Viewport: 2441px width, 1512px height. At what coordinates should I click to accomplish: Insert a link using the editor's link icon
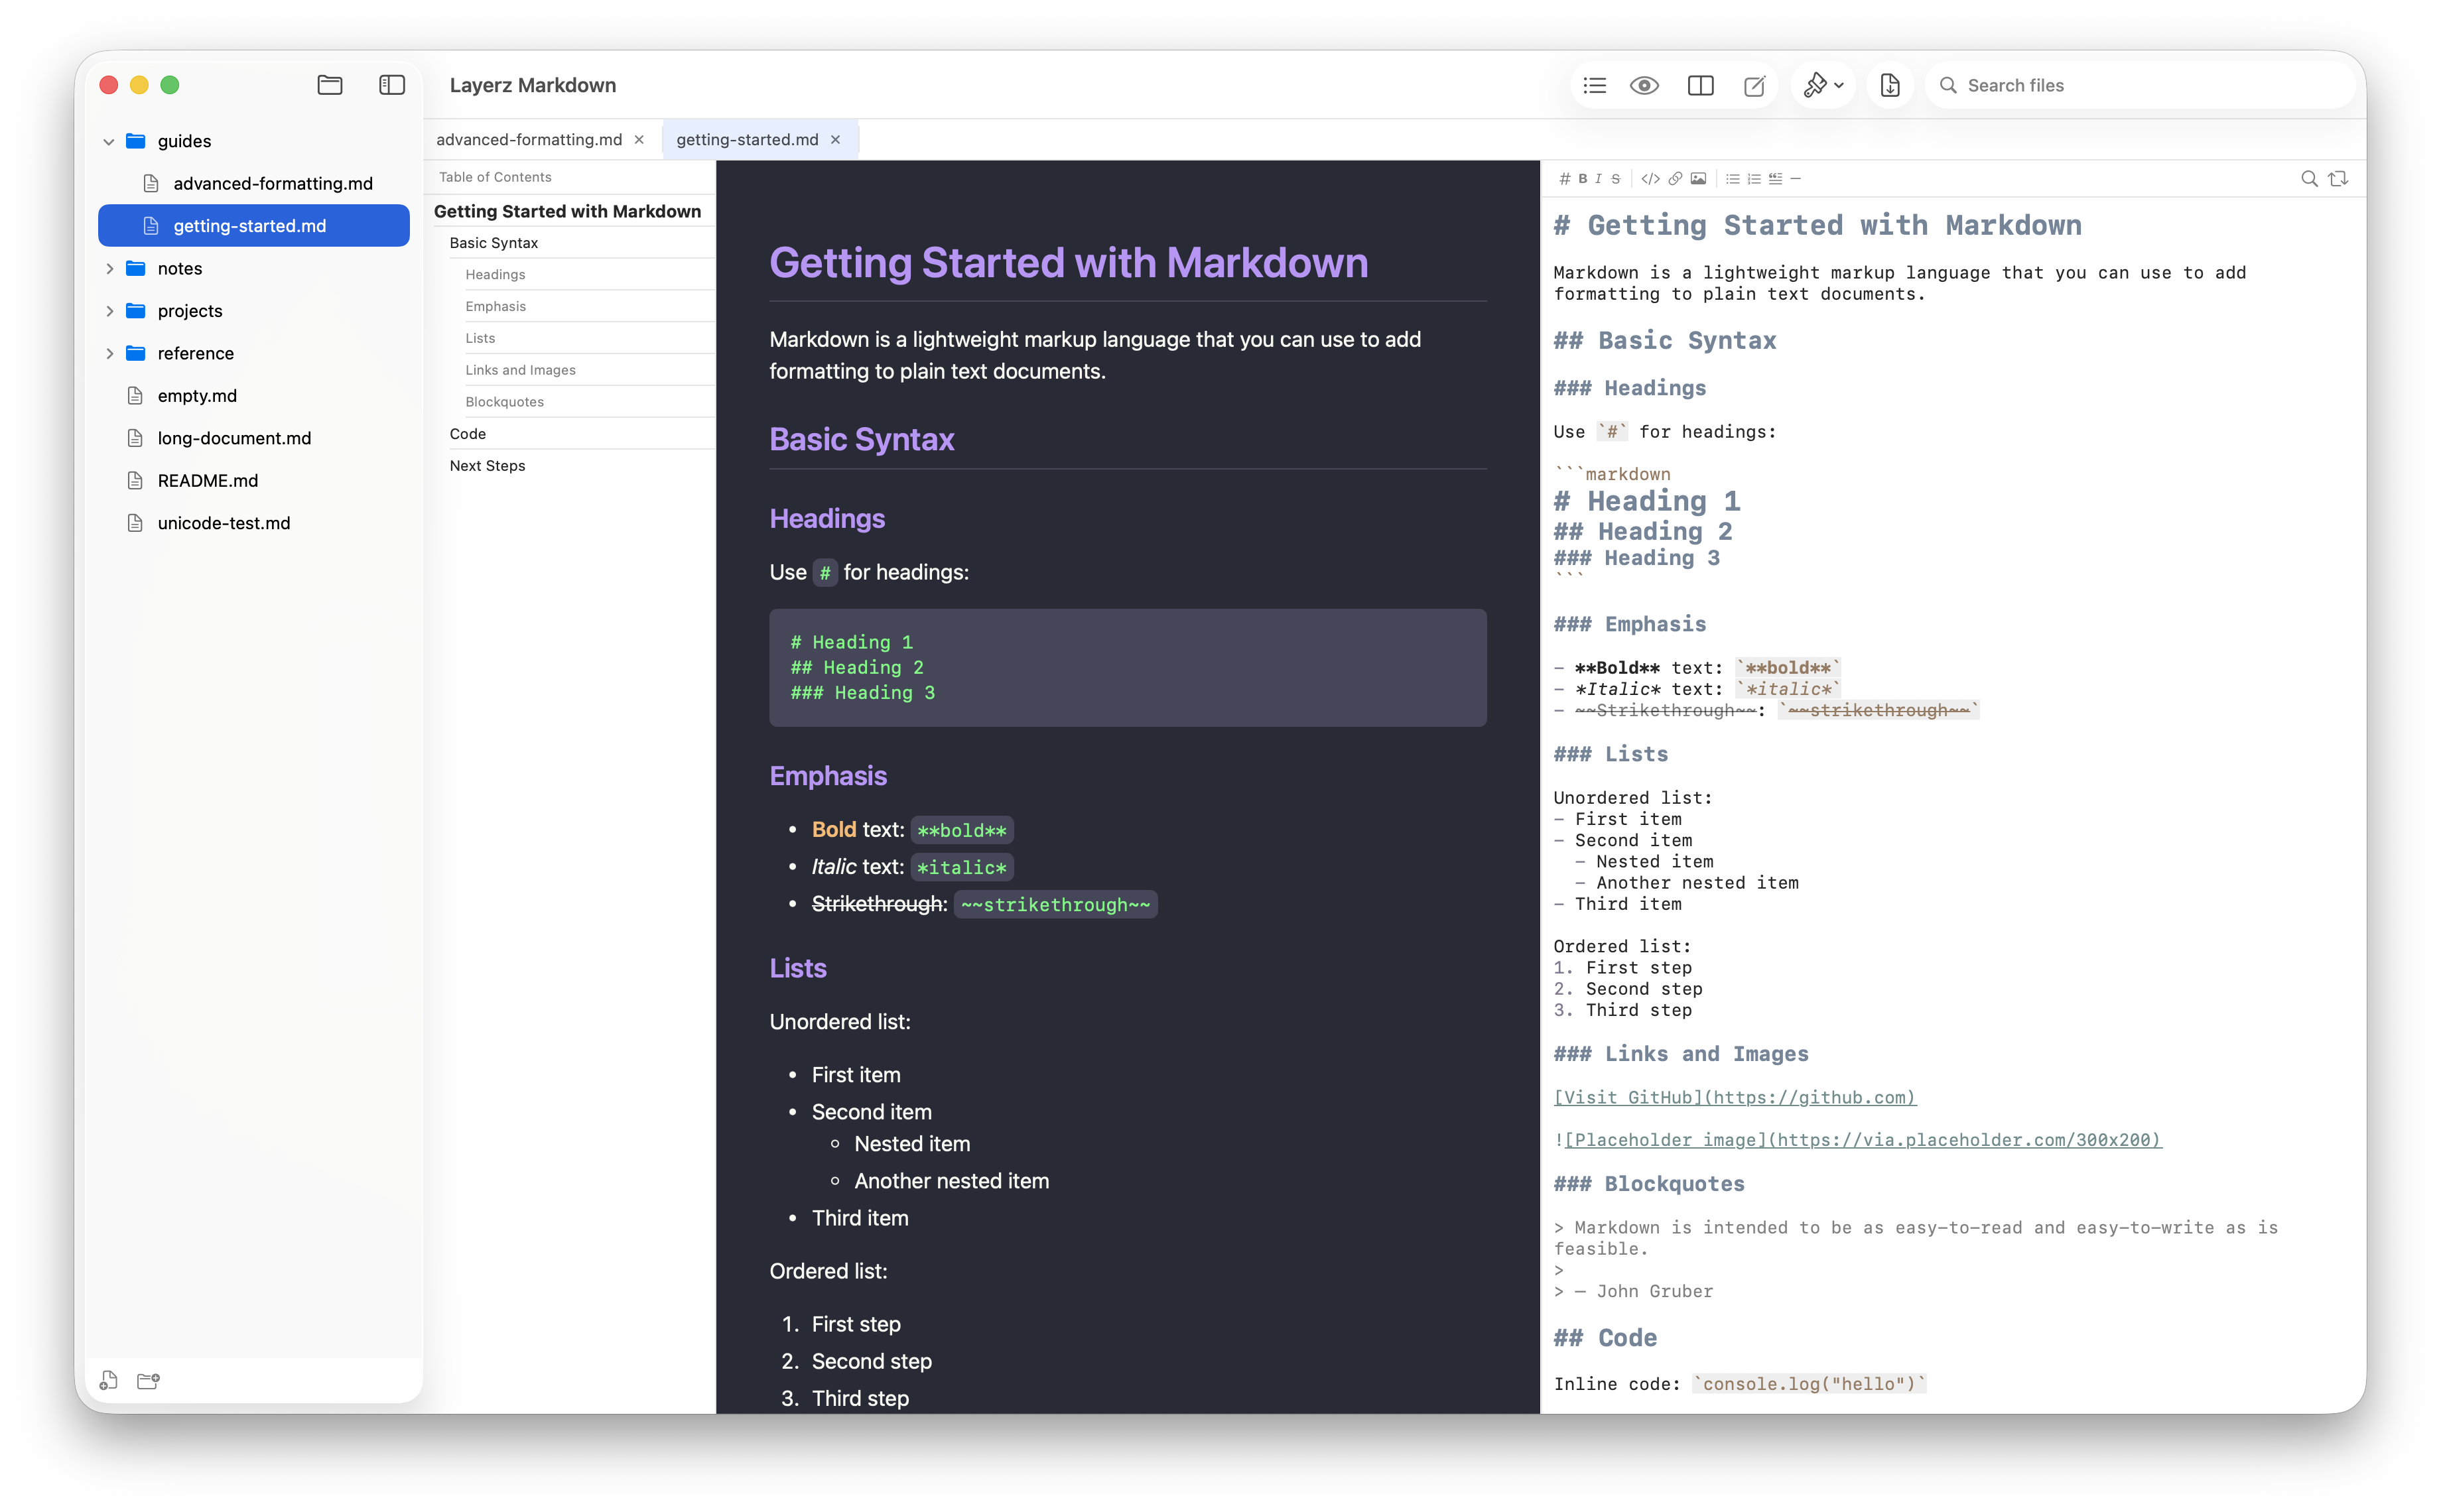(1675, 179)
